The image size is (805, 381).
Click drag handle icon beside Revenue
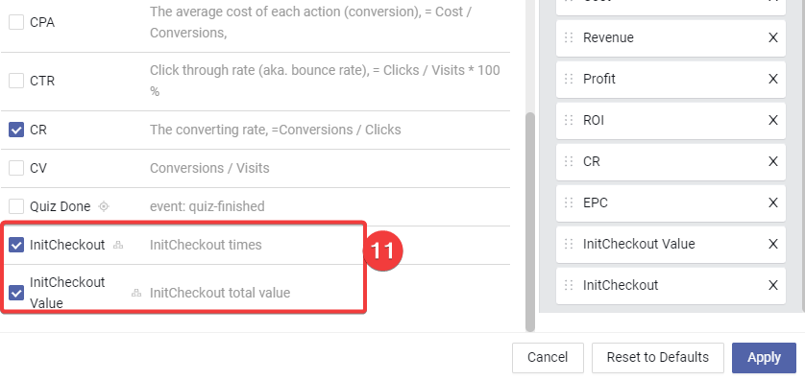click(569, 37)
